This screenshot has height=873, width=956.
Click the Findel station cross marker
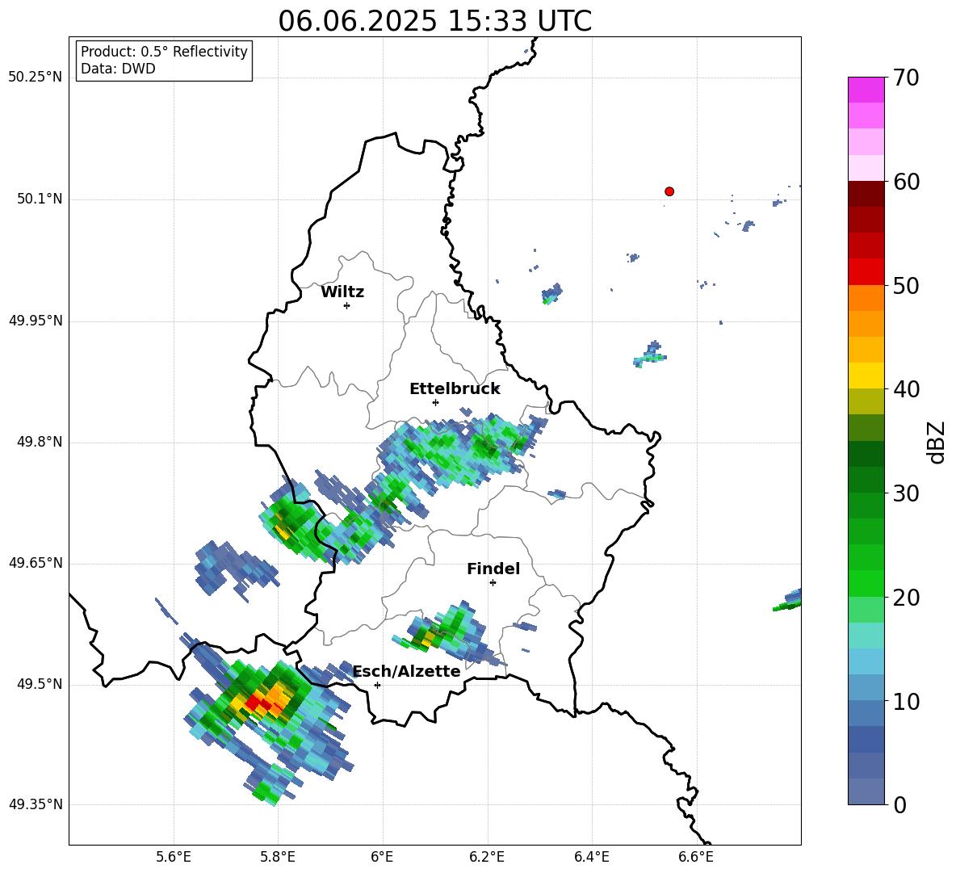coord(493,583)
